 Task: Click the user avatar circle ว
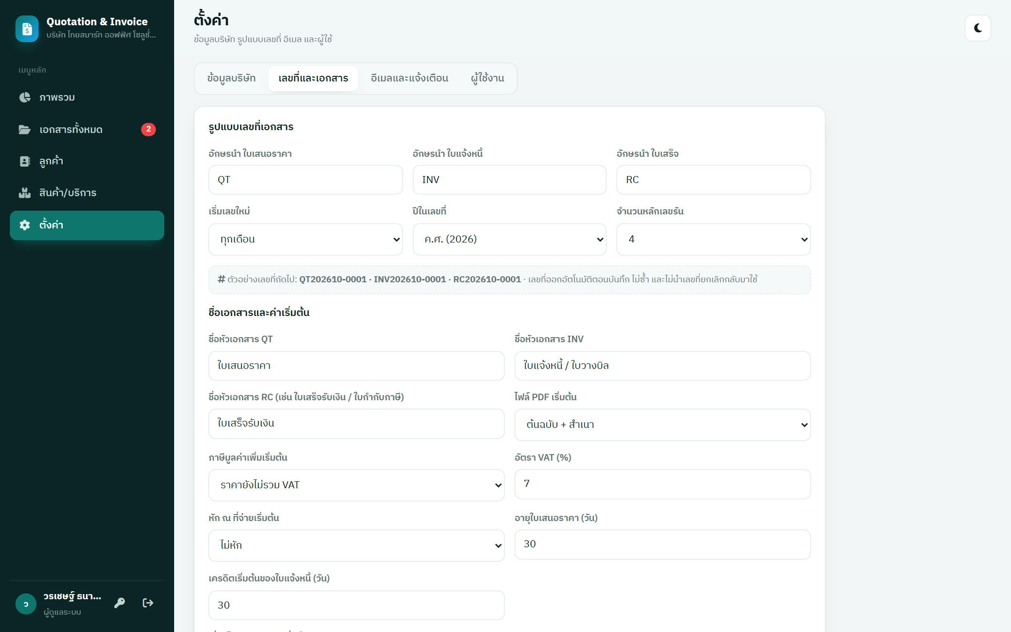point(26,604)
